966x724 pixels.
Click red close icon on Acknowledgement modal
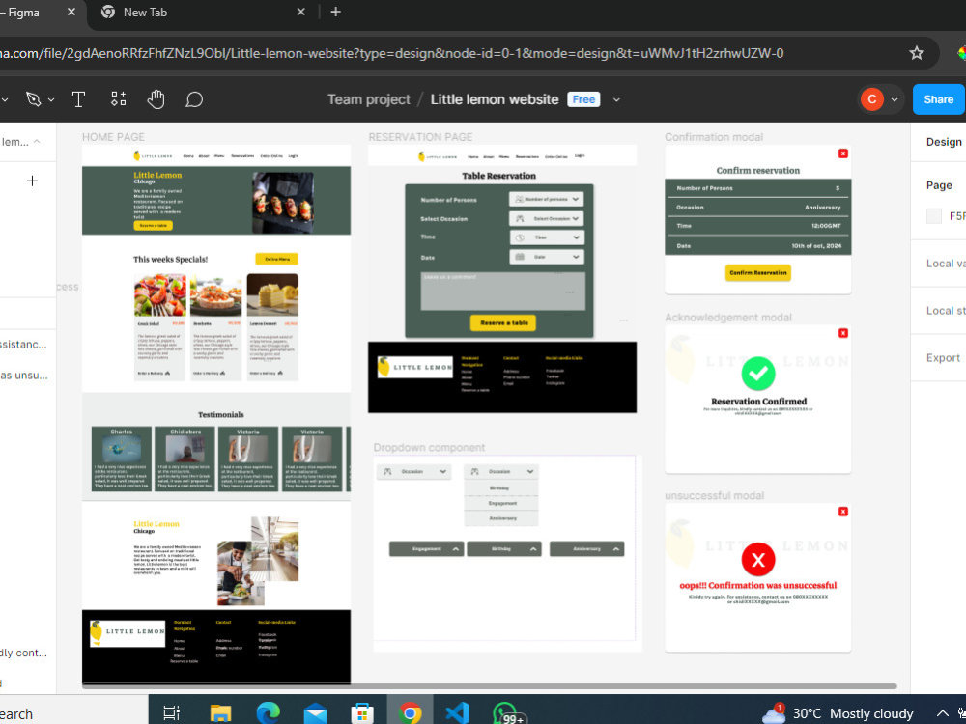point(842,333)
